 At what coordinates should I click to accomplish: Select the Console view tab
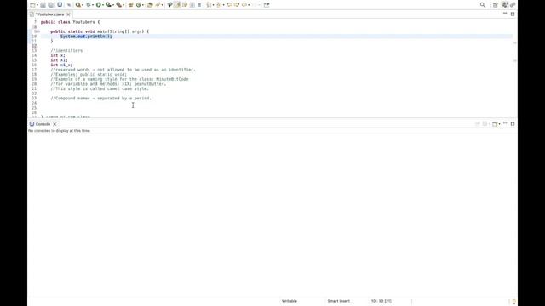click(43, 124)
